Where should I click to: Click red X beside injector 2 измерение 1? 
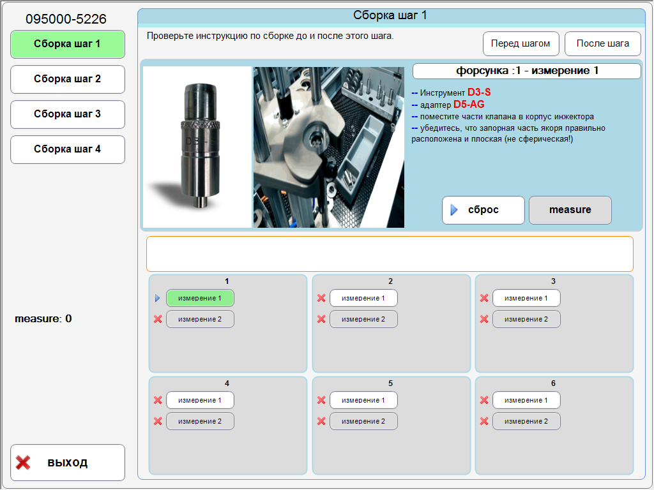coord(321,299)
